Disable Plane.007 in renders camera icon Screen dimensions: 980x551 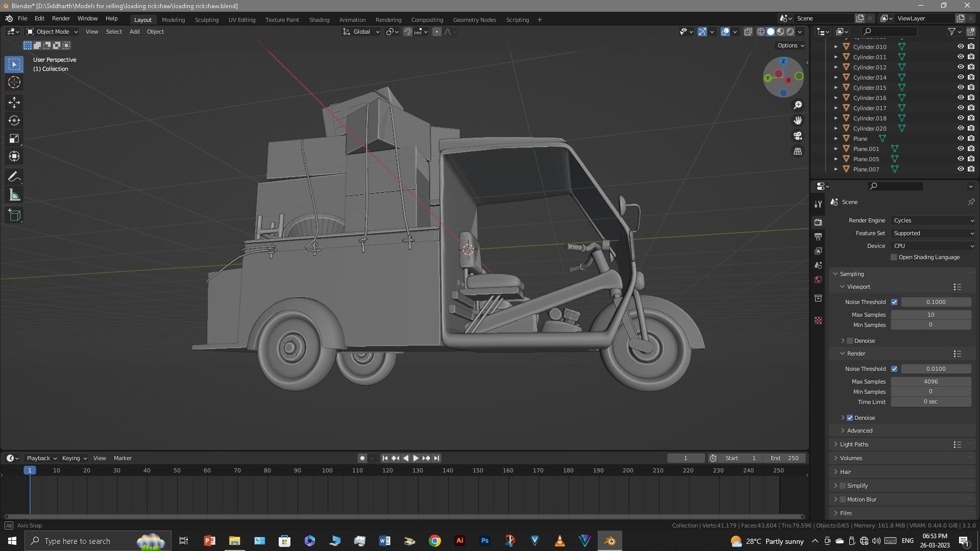click(x=971, y=169)
